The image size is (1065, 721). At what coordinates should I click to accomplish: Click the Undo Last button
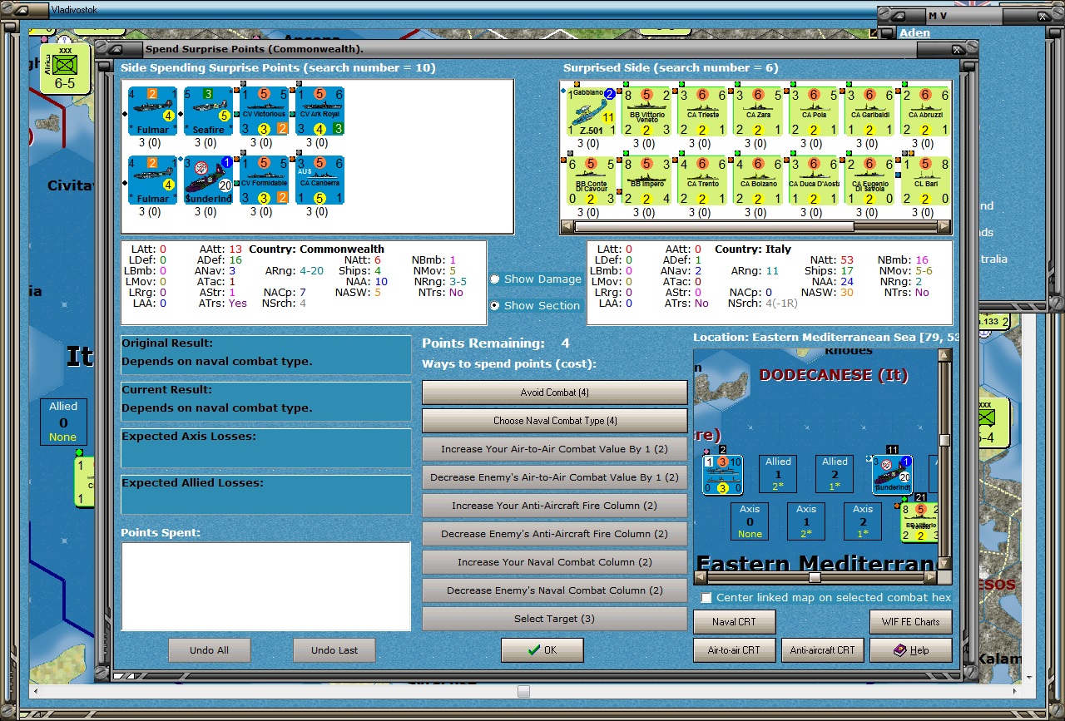[334, 650]
